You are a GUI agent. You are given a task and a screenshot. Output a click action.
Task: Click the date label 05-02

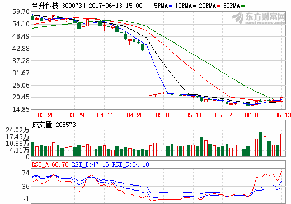point(164,115)
